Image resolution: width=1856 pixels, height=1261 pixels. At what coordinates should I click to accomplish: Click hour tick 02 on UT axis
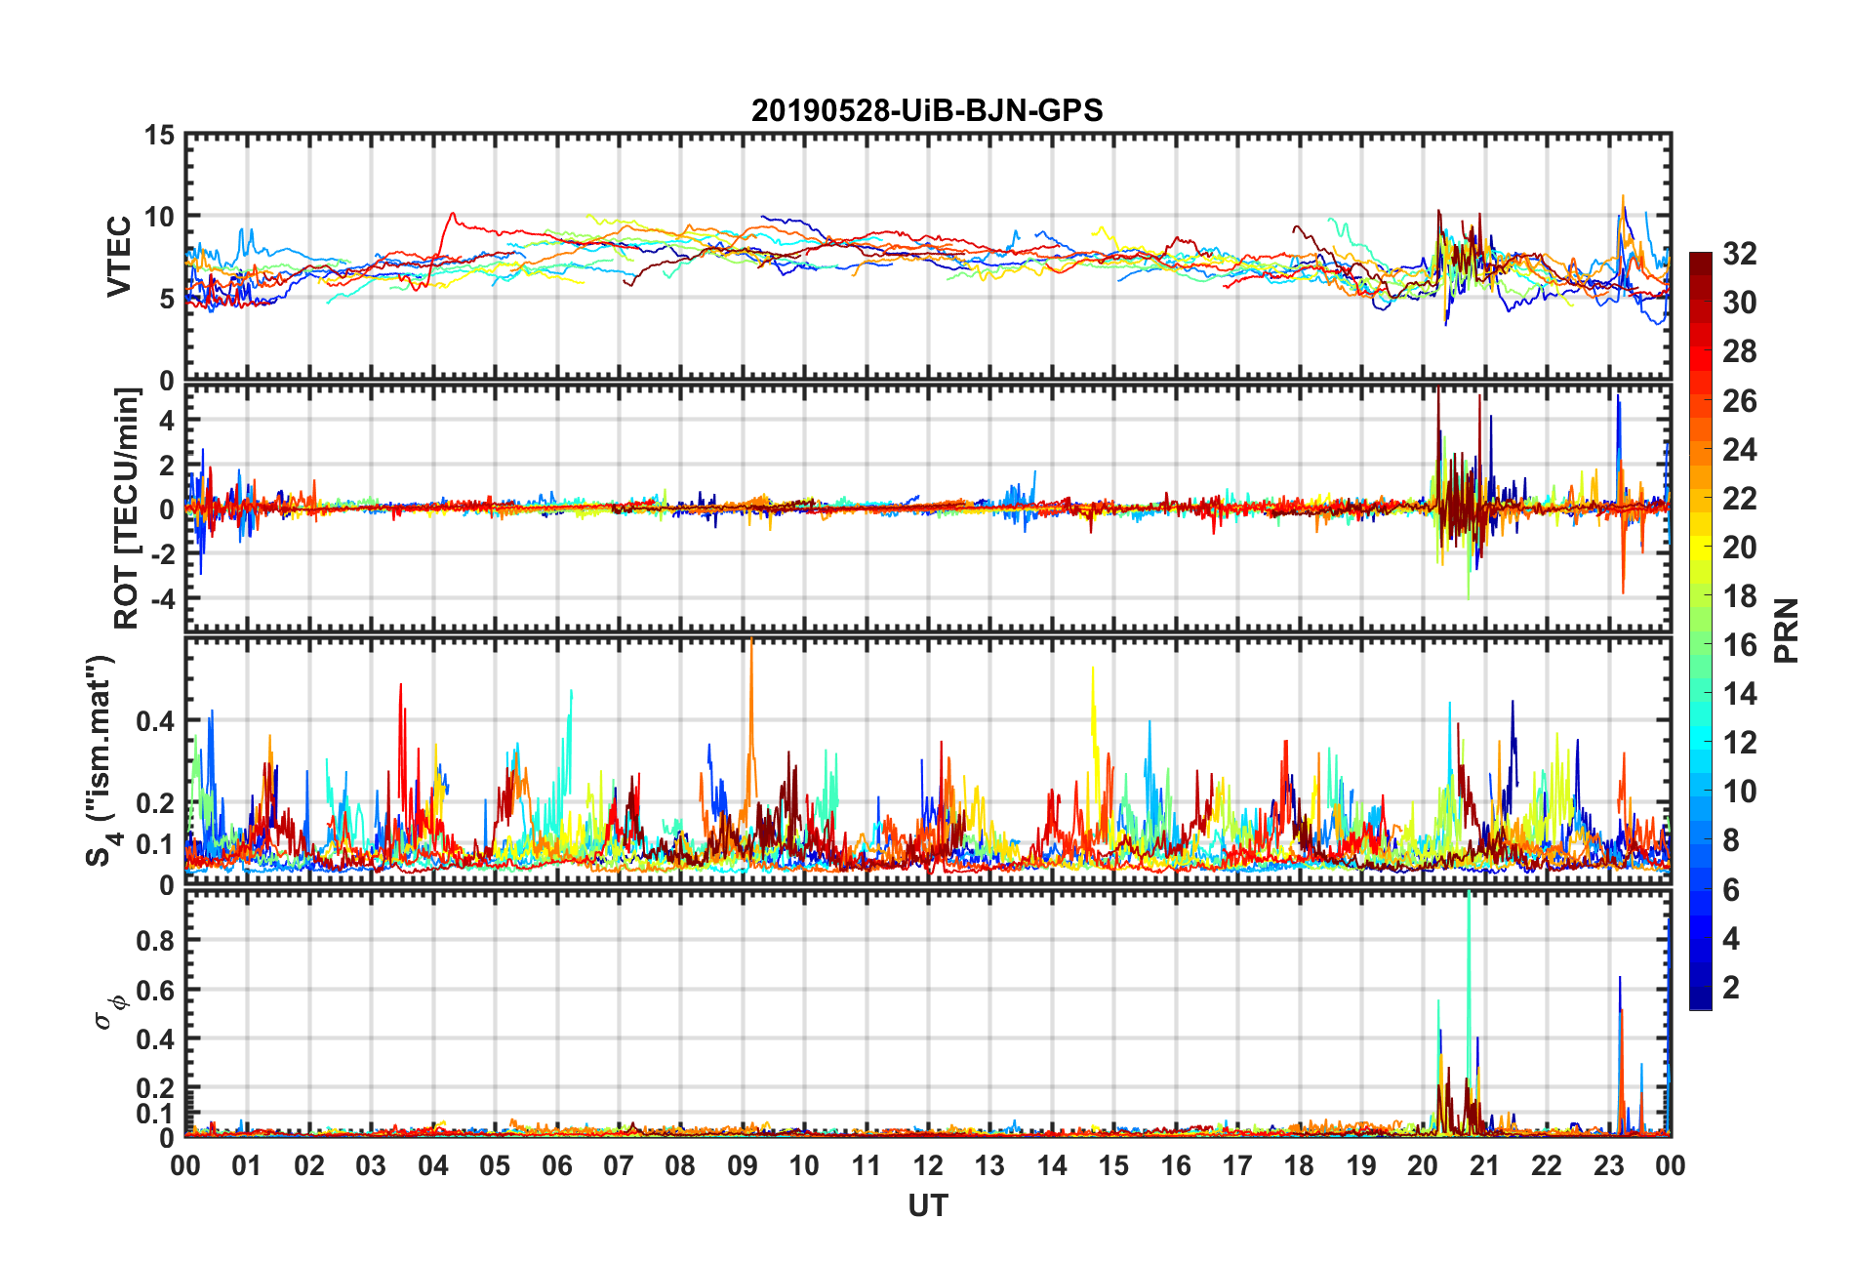point(309,1165)
